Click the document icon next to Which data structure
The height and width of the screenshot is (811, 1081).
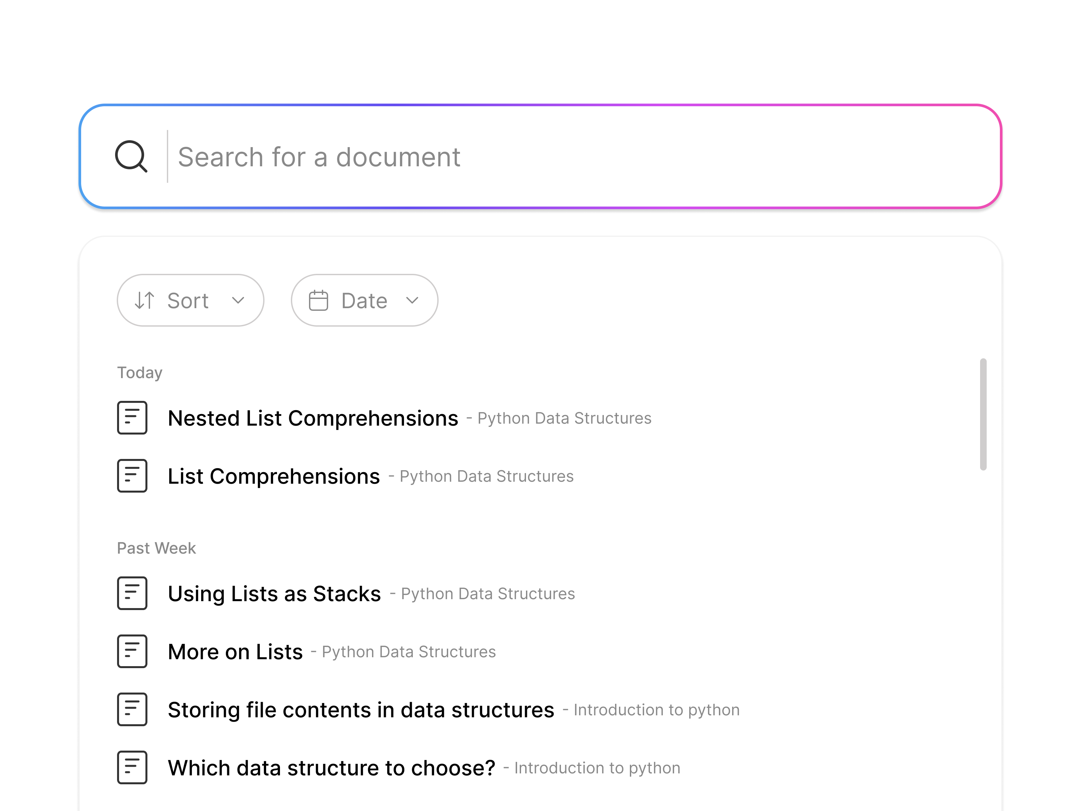[x=132, y=768]
